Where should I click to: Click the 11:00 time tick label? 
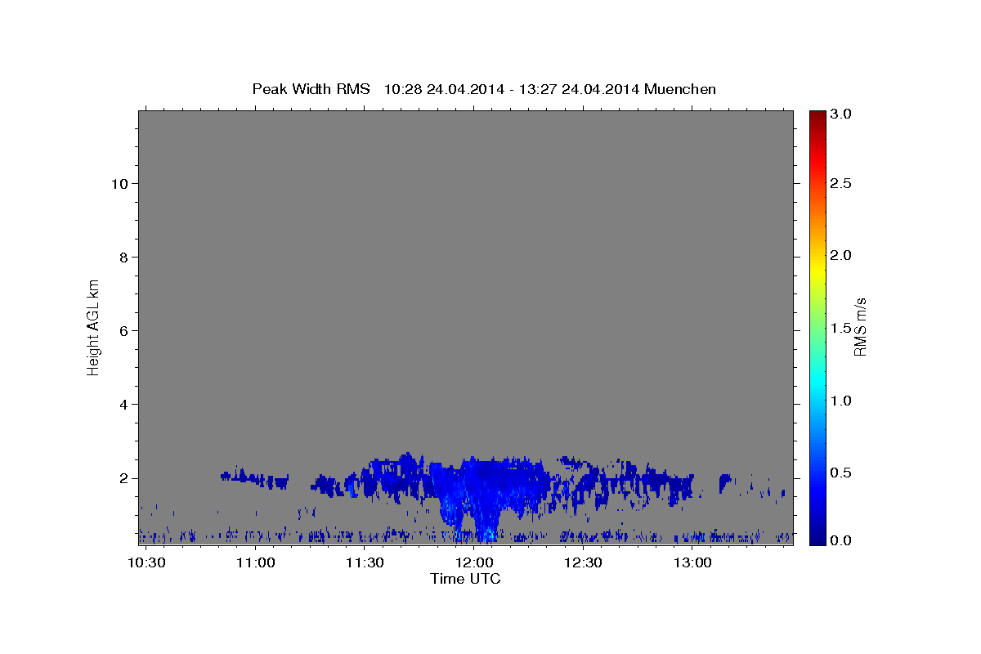[x=256, y=562]
